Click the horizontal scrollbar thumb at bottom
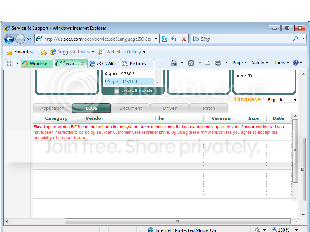The image size is (310, 232). click(x=177, y=221)
